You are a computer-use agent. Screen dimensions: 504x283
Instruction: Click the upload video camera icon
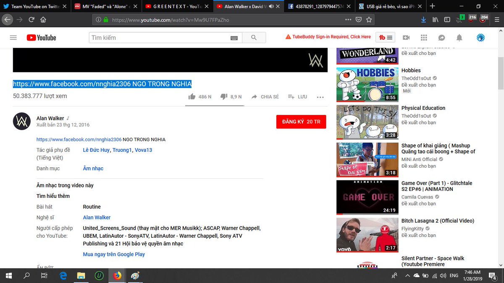pyautogui.click(x=406, y=38)
